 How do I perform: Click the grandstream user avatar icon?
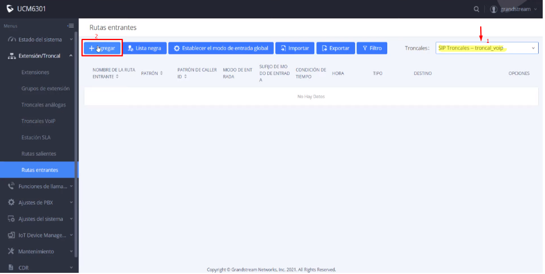click(x=493, y=9)
